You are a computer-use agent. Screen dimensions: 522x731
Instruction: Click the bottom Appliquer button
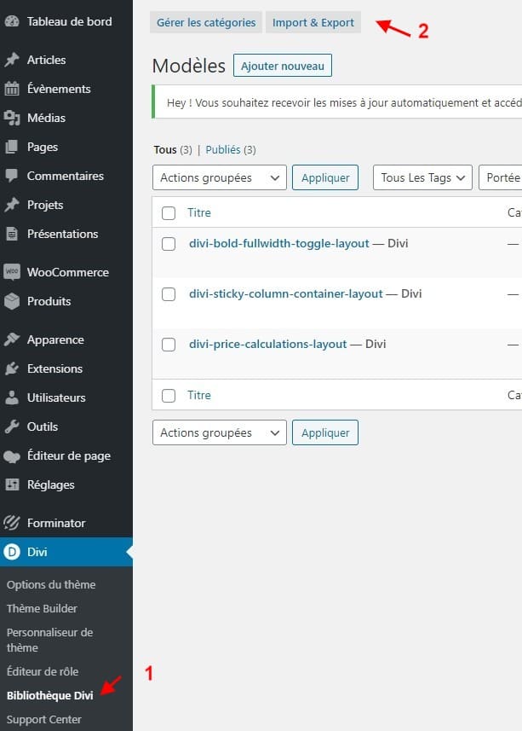pos(325,432)
